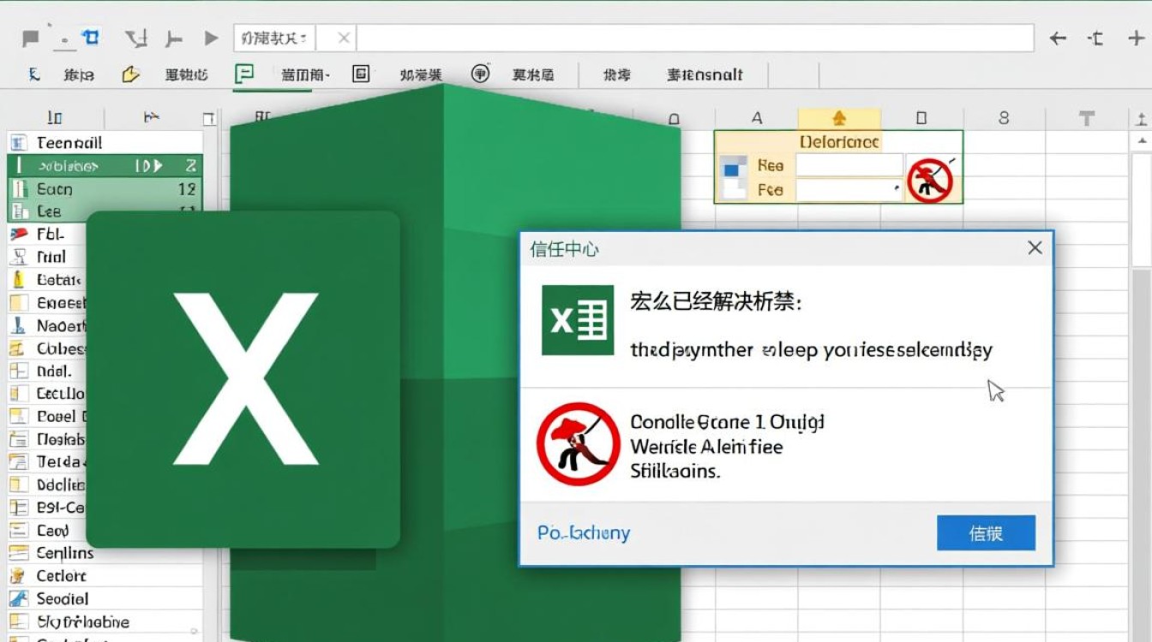Select the Seodiel entry in the left list
The width and height of the screenshot is (1152, 642).
62,599
